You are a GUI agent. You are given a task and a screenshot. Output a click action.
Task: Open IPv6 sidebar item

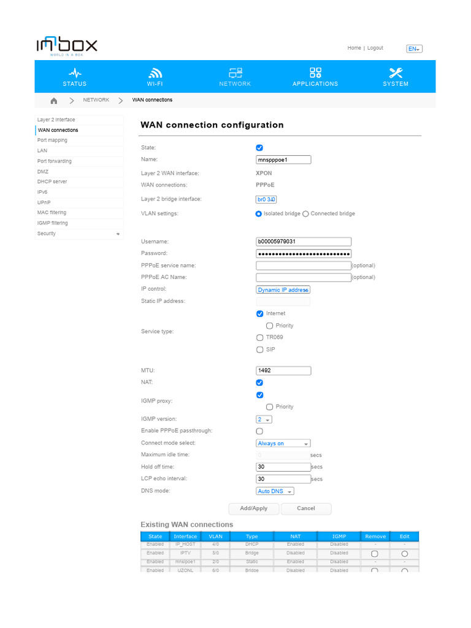point(79,192)
